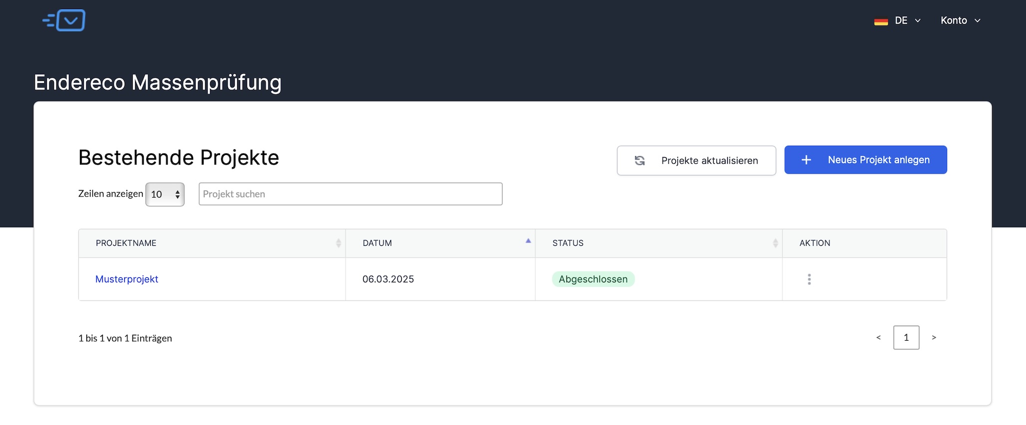Click Neues Projekt anlegen button
The image size is (1026, 425).
865,160
